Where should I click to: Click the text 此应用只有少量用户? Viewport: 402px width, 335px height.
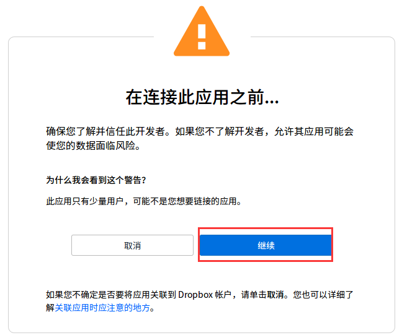[85, 201]
